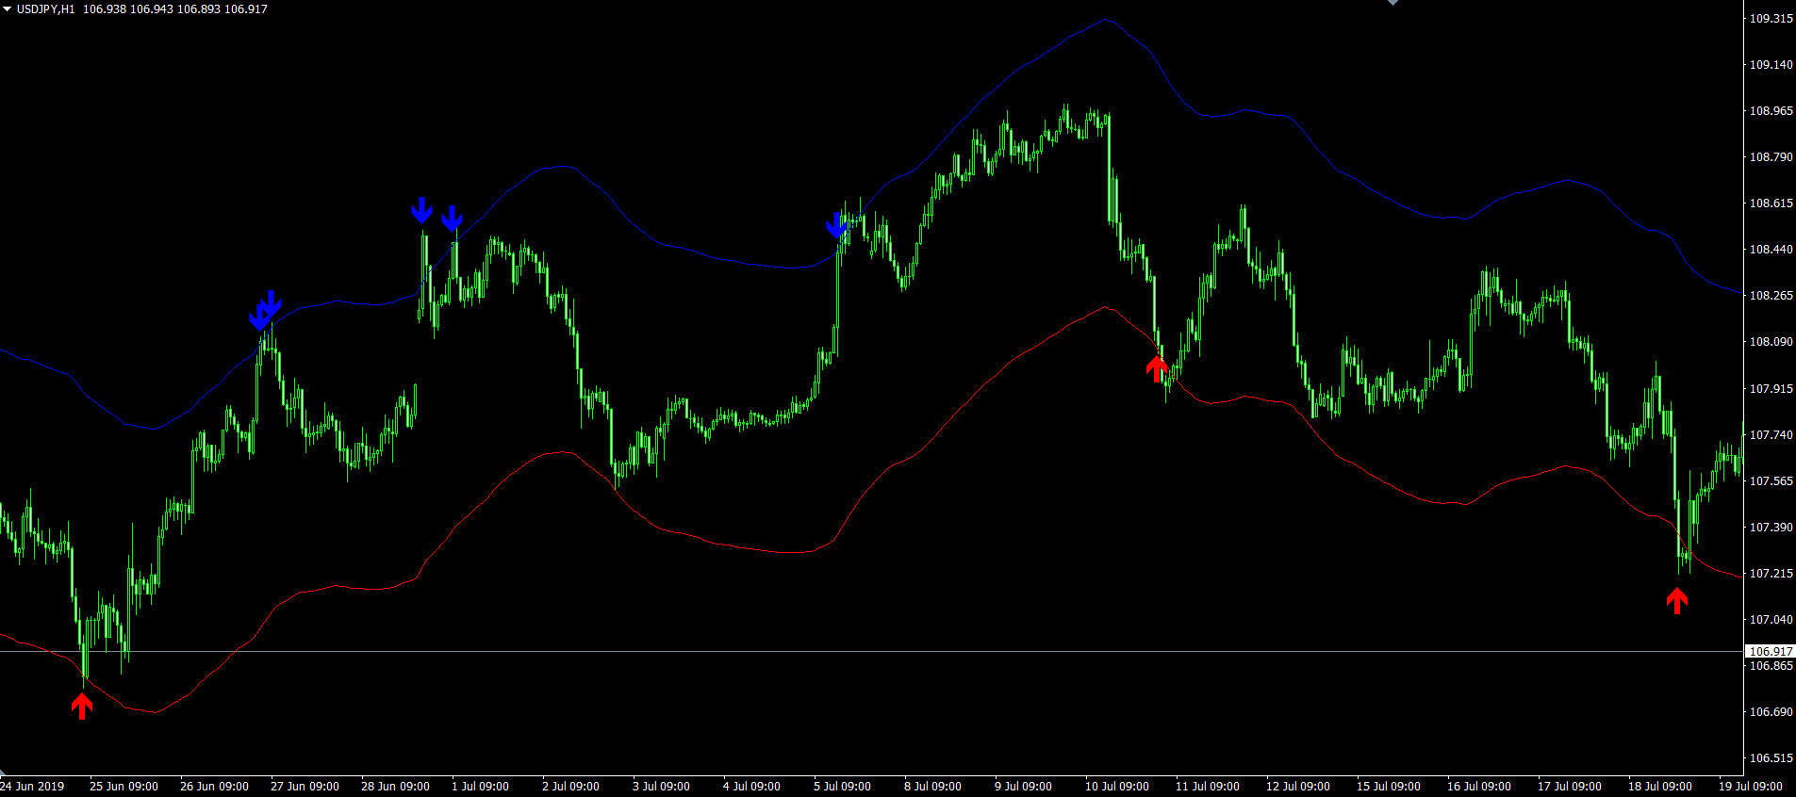Click the 108.440 price axis label
This screenshot has height=797, width=1796.
1771,250
